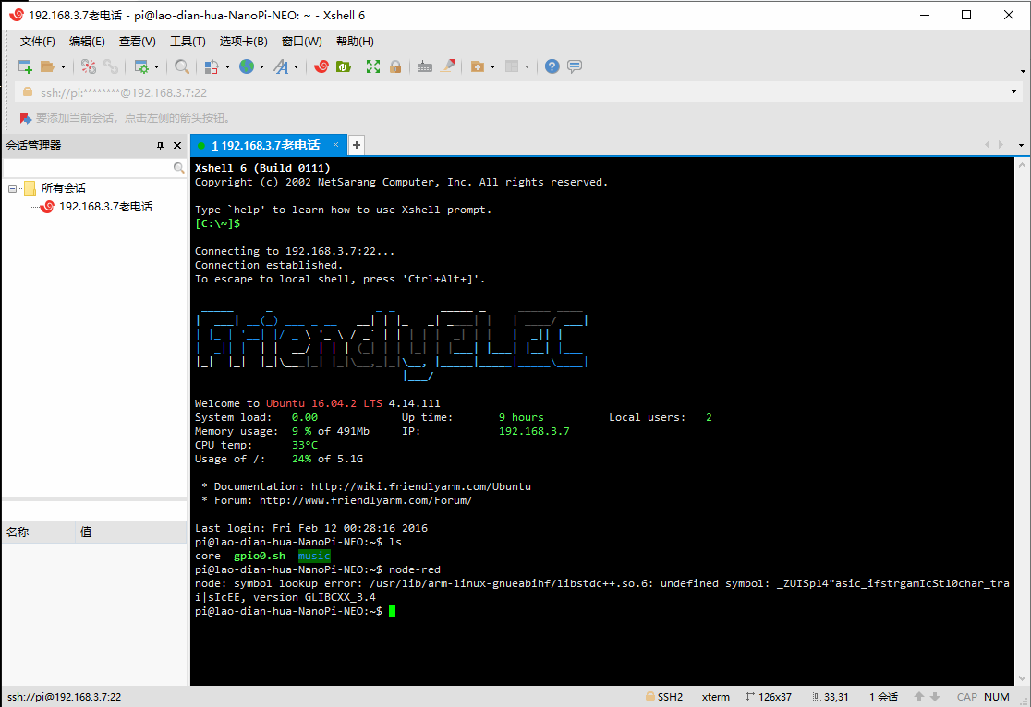1031x707 pixels.
Task: Click the session manager search field
Action: pos(88,168)
